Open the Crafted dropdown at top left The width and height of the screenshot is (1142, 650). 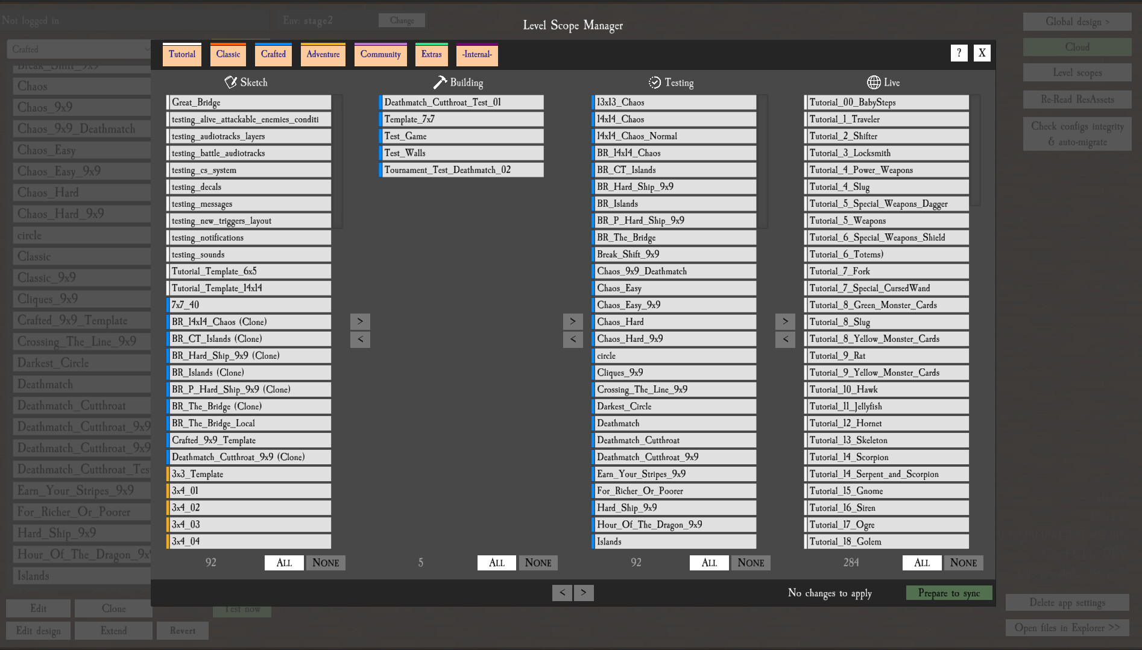pos(79,49)
